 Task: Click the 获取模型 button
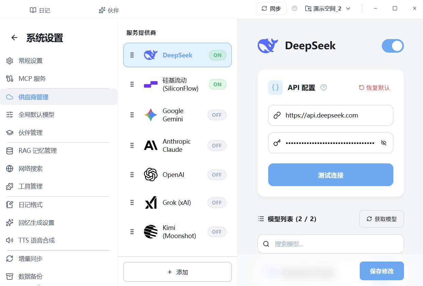tap(381, 219)
